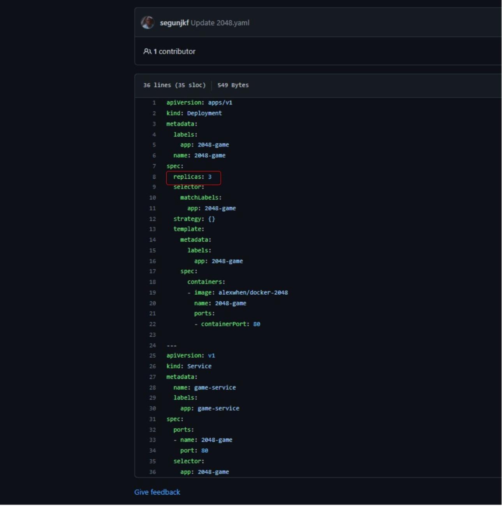Open the segunjkf profile link
Image resolution: width=502 pixels, height=506 pixels.
(174, 23)
